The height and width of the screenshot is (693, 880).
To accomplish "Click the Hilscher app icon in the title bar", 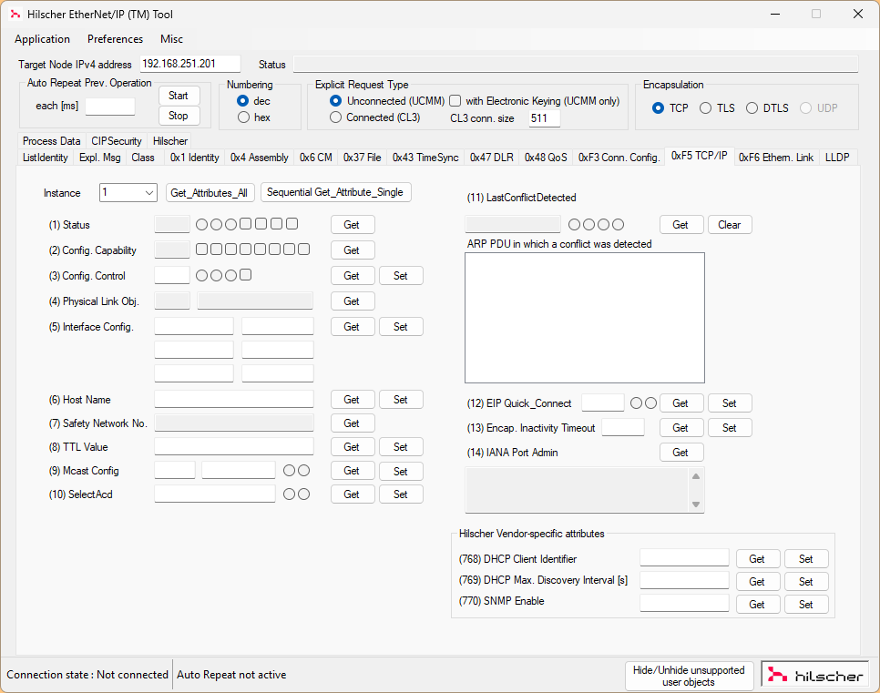I will [15, 14].
